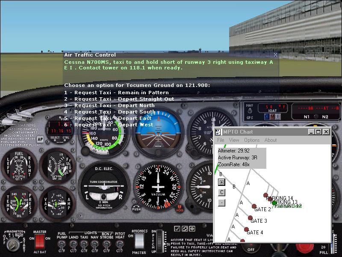Select the PARKING 14 marker dot on the chart
Viewport: 342px width, 257px height.
265,195
